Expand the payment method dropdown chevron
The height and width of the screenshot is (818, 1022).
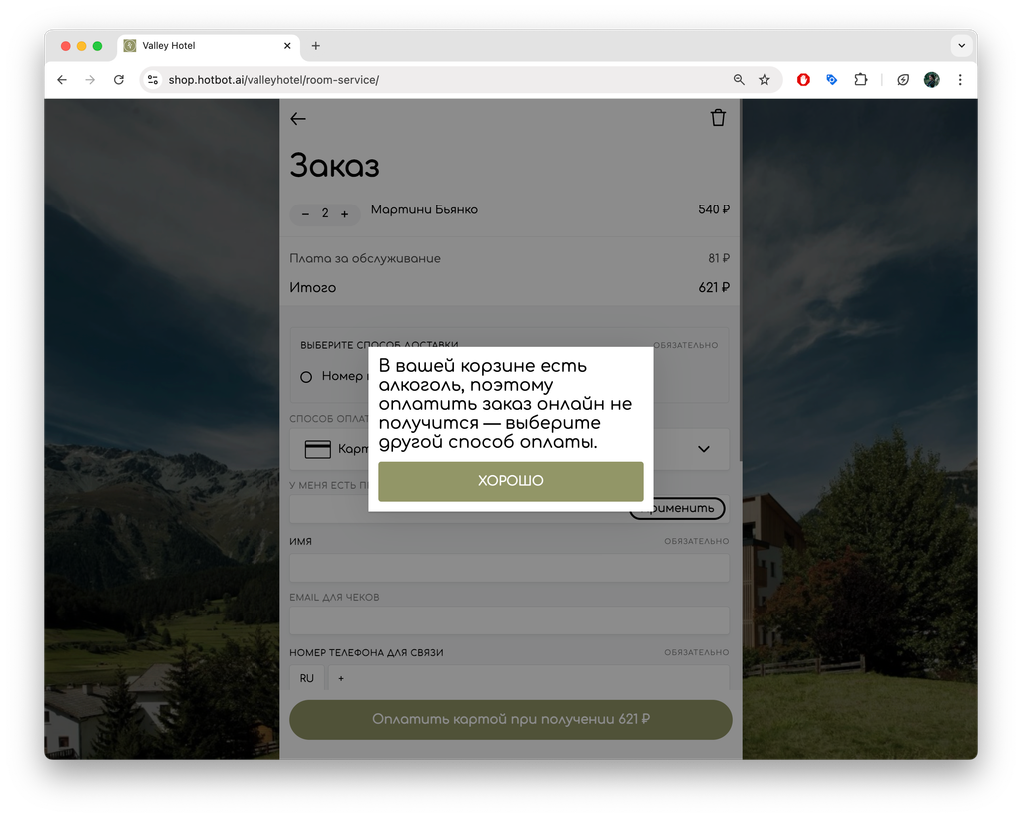[704, 449]
